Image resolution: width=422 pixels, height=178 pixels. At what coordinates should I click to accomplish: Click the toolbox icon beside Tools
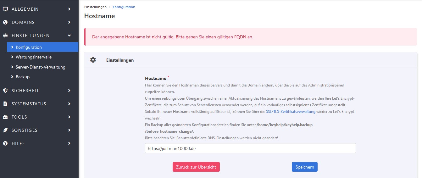(5, 117)
